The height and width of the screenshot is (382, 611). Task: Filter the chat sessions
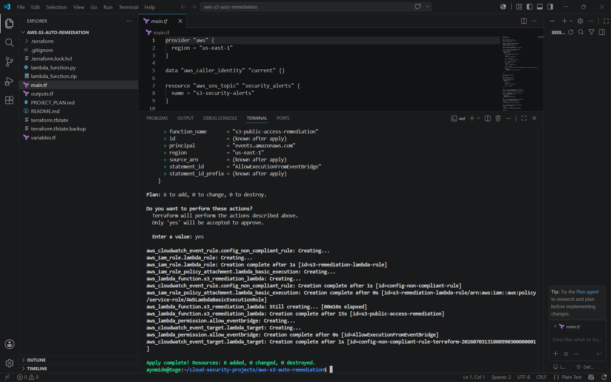pos(591,32)
